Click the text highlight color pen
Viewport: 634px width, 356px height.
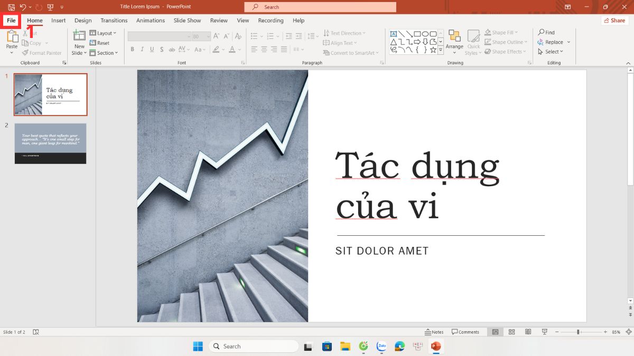pyautogui.click(x=216, y=50)
